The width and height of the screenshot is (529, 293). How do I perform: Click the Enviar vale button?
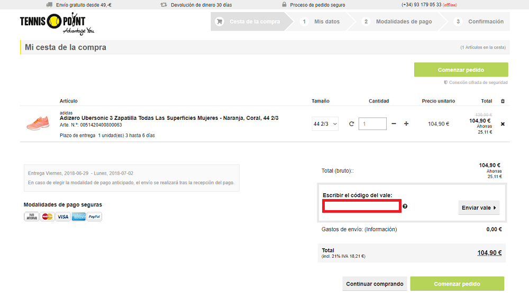479,207
